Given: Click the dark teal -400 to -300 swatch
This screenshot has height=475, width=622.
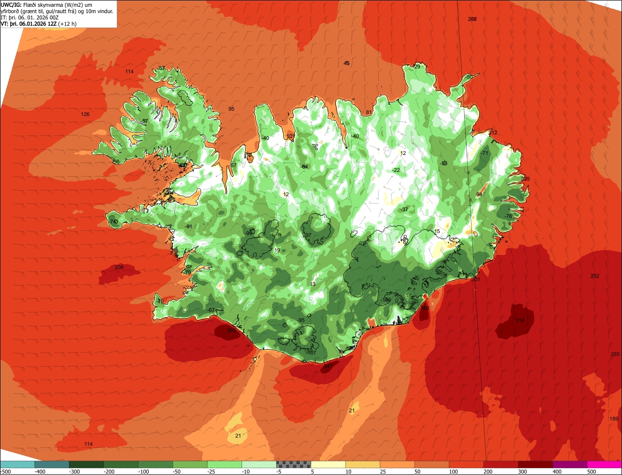Looking at the screenshot, I should pos(52,464).
